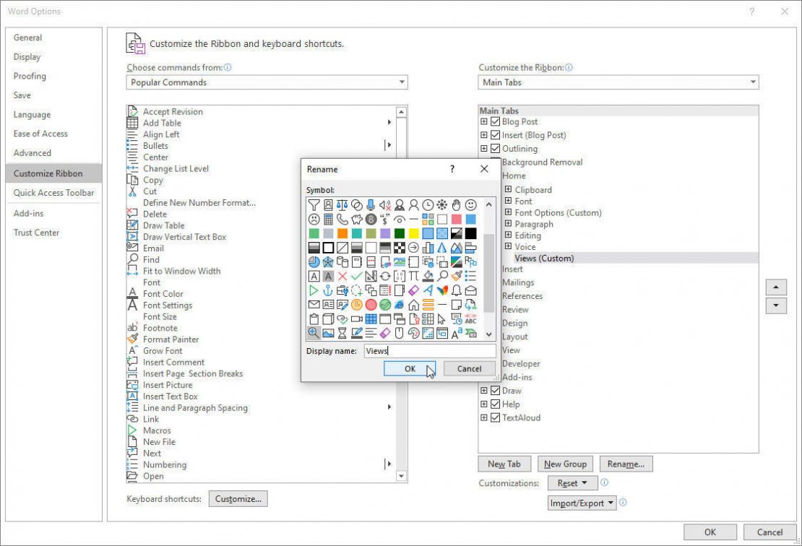802x546 pixels.
Task: Click the New Group button
Action: coord(565,463)
